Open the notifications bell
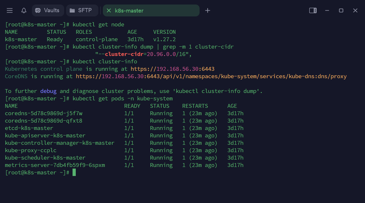This screenshot has height=203, width=365. 24,11
